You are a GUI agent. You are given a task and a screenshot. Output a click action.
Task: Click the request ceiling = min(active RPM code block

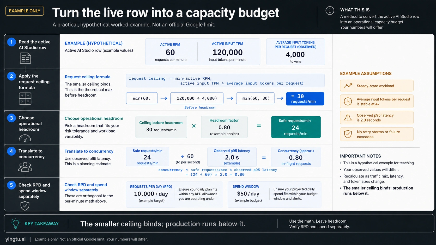(225, 81)
